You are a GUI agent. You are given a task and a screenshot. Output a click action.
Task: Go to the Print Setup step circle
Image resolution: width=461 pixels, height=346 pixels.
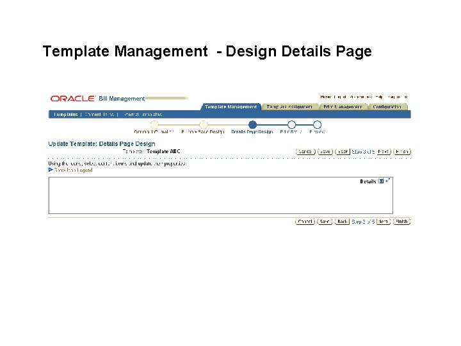(x=292, y=124)
